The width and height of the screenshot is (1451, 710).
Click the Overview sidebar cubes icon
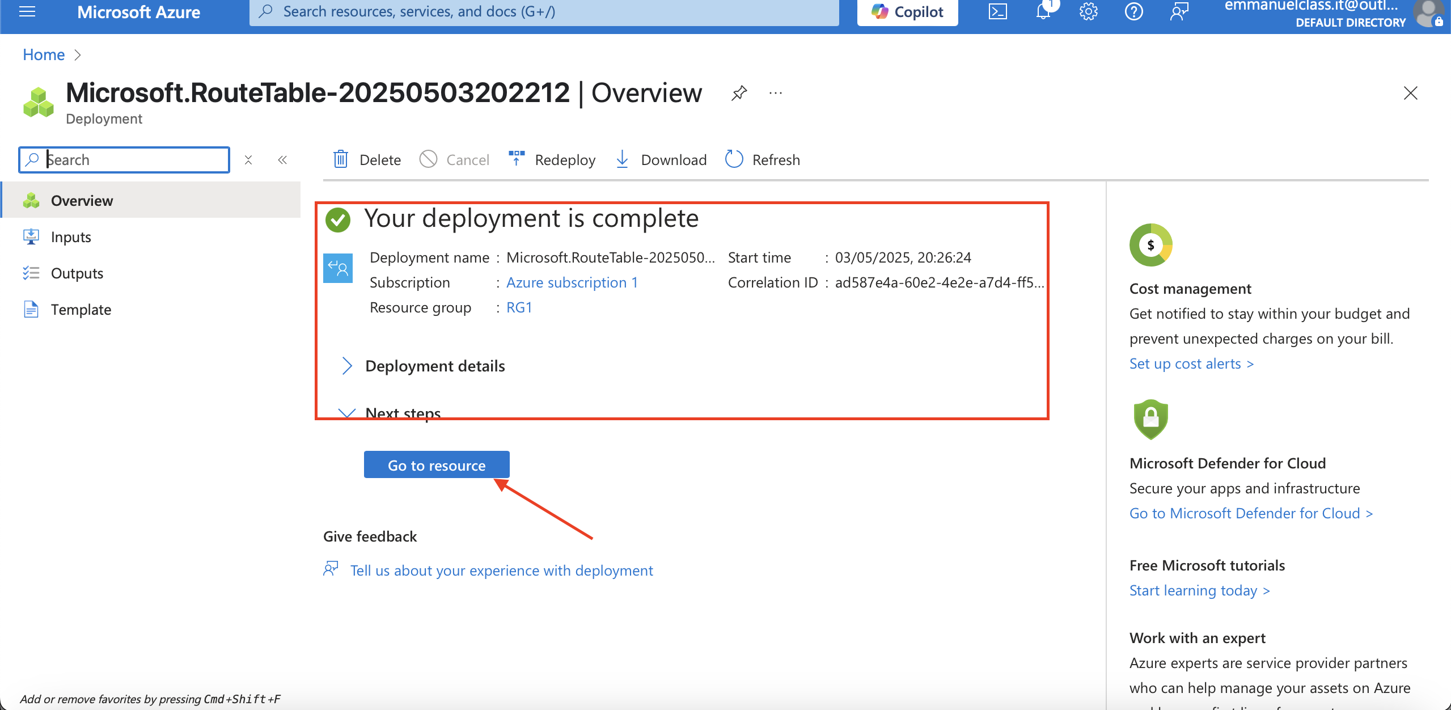(x=31, y=200)
